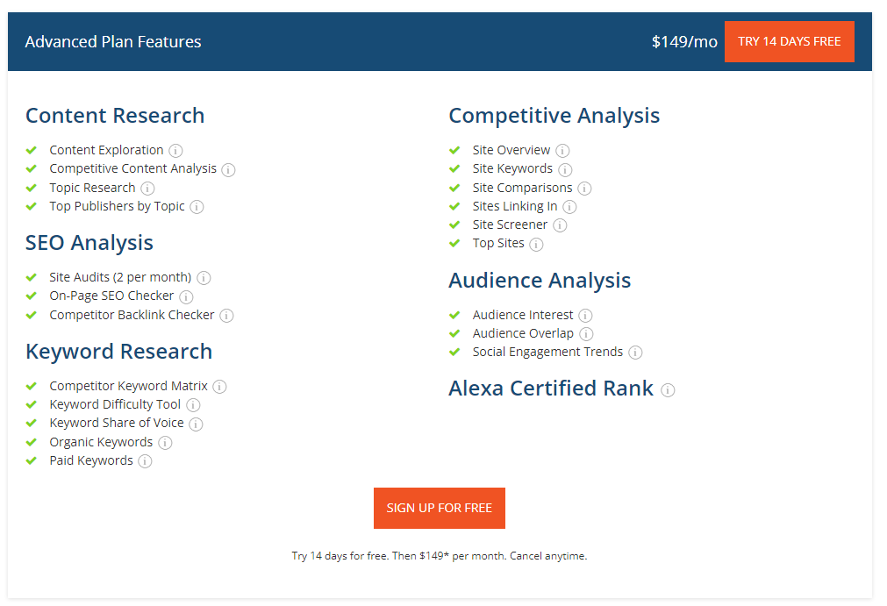The image size is (887, 606).
Task: Click info icon next to Content Exploration
Action: (175, 151)
